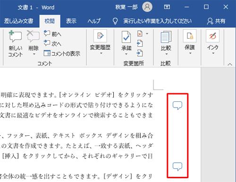Click the New Comment (新しいコメント) icon
This screenshot has width=236, height=182.
click(15, 36)
